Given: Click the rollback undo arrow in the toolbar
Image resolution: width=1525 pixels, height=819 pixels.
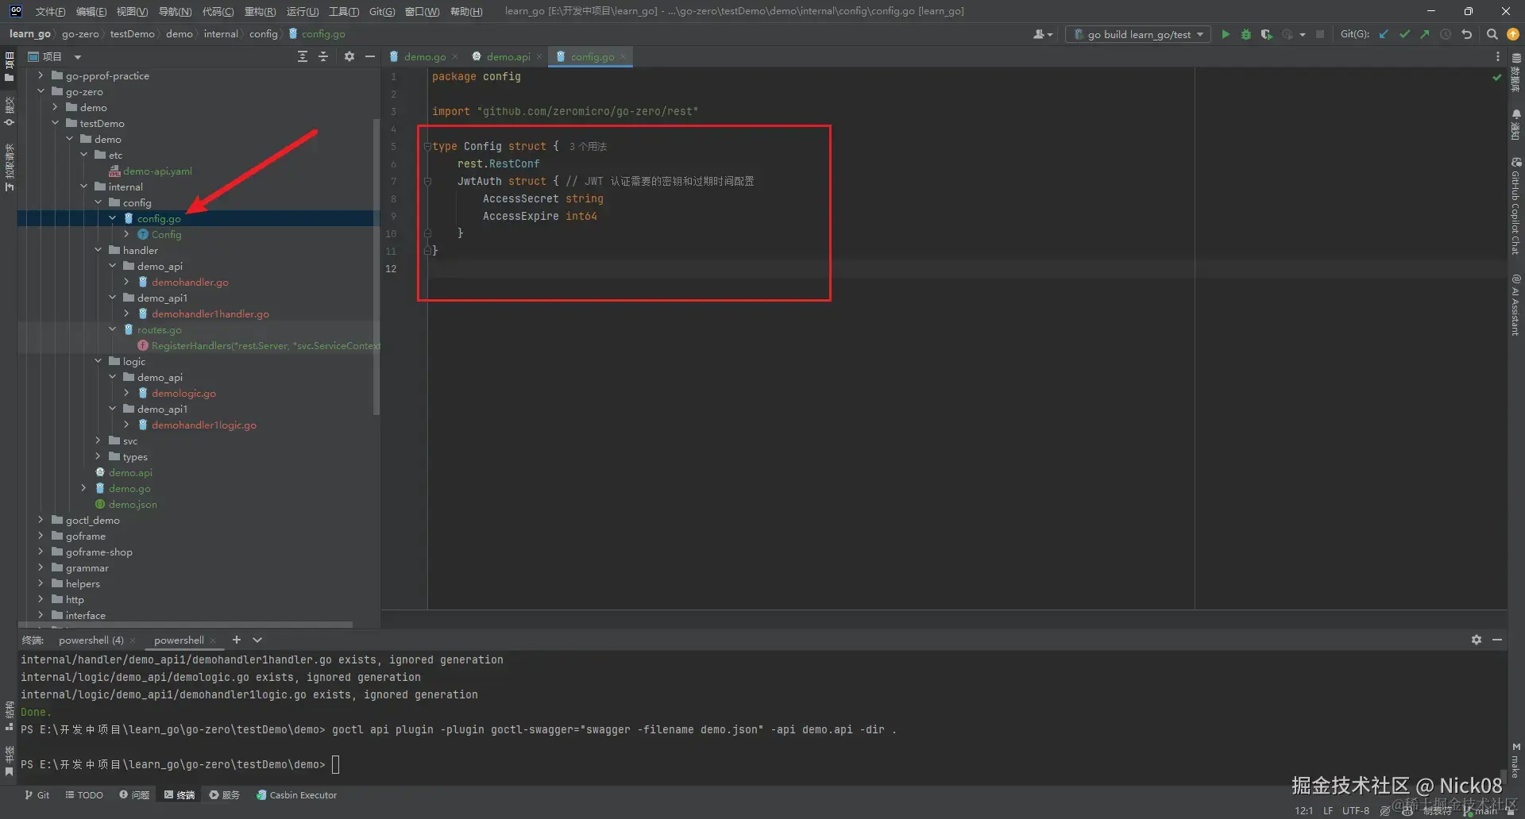Looking at the screenshot, I should pyautogui.click(x=1466, y=34).
